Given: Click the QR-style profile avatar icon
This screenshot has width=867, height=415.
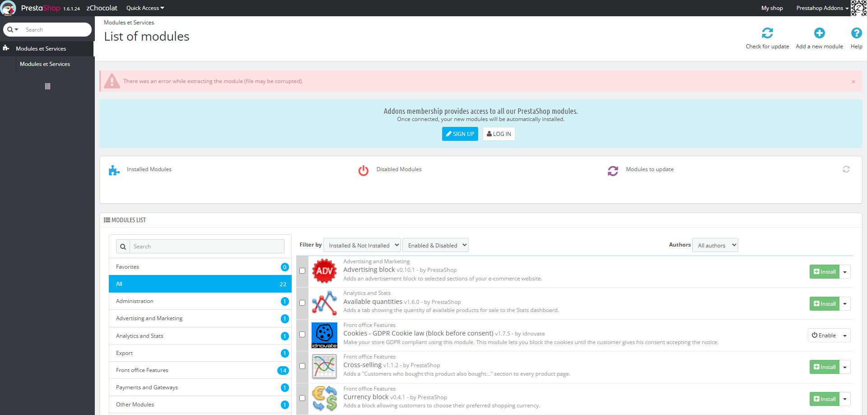Looking at the screenshot, I should click(x=858, y=8).
